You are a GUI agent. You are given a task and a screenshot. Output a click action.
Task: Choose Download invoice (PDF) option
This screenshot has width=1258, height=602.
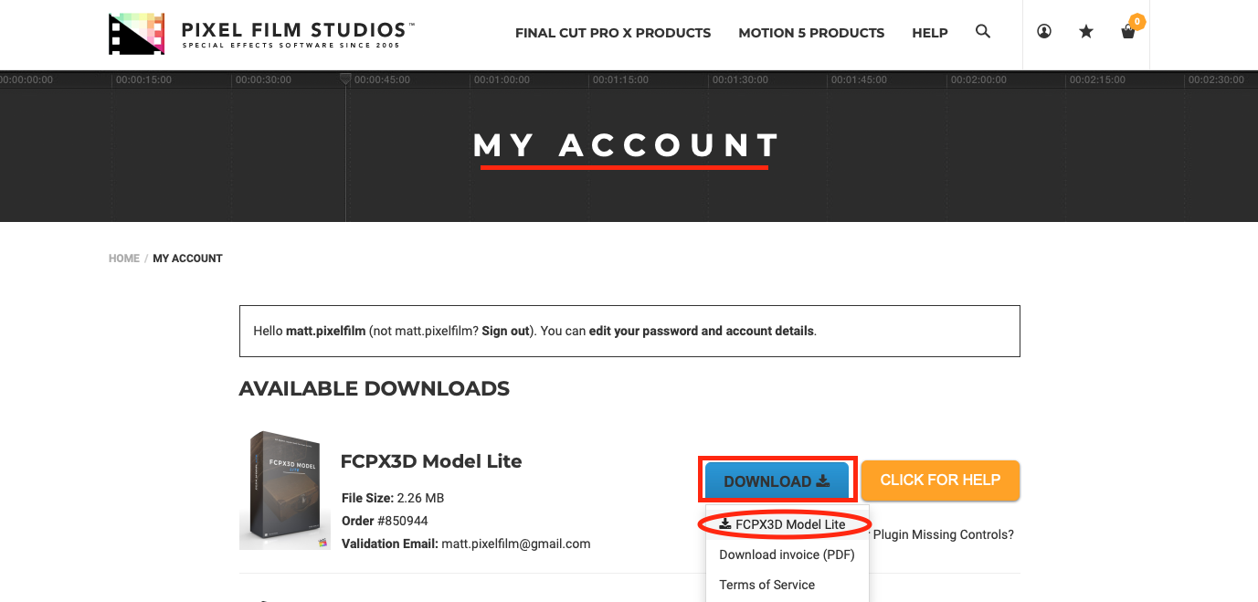pyautogui.click(x=787, y=554)
